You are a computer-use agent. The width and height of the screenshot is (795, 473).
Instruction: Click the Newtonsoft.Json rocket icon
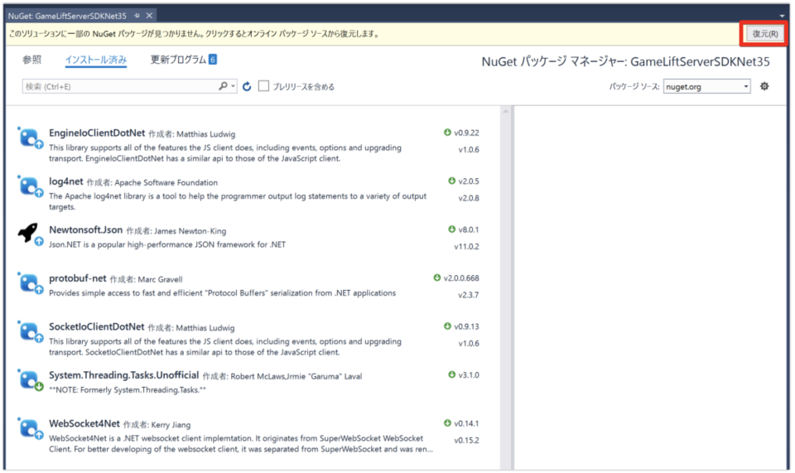(x=29, y=234)
